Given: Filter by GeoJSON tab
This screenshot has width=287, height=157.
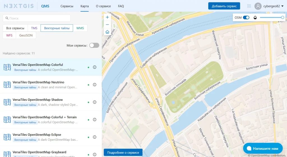Looking at the screenshot, I should click(x=26, y=35).
